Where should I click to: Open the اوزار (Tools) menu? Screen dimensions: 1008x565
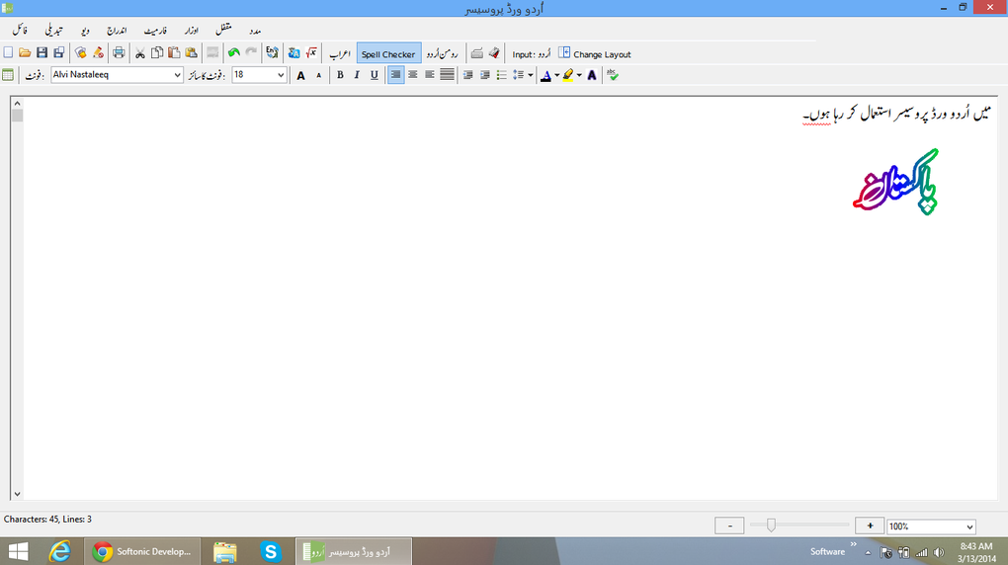tap(192, 31)
